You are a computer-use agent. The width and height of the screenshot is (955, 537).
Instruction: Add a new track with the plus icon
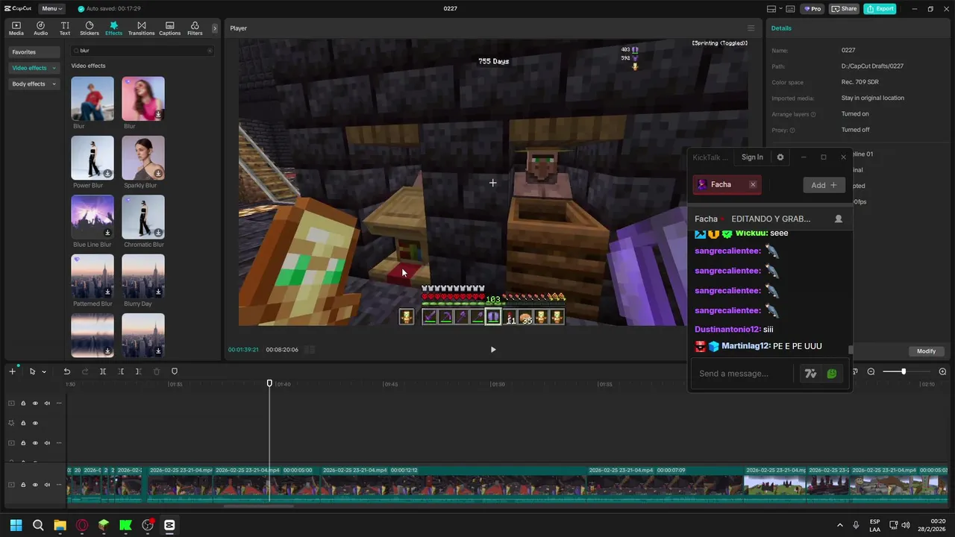pos(12,371)
